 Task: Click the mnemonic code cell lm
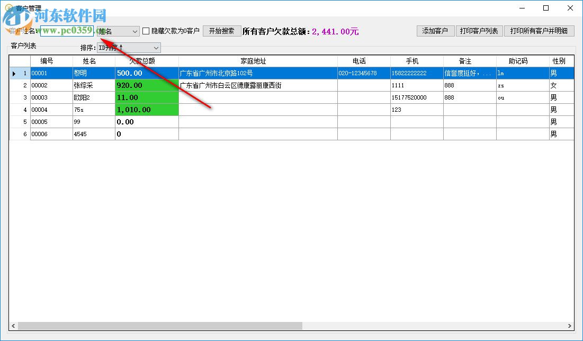[523, 73]
